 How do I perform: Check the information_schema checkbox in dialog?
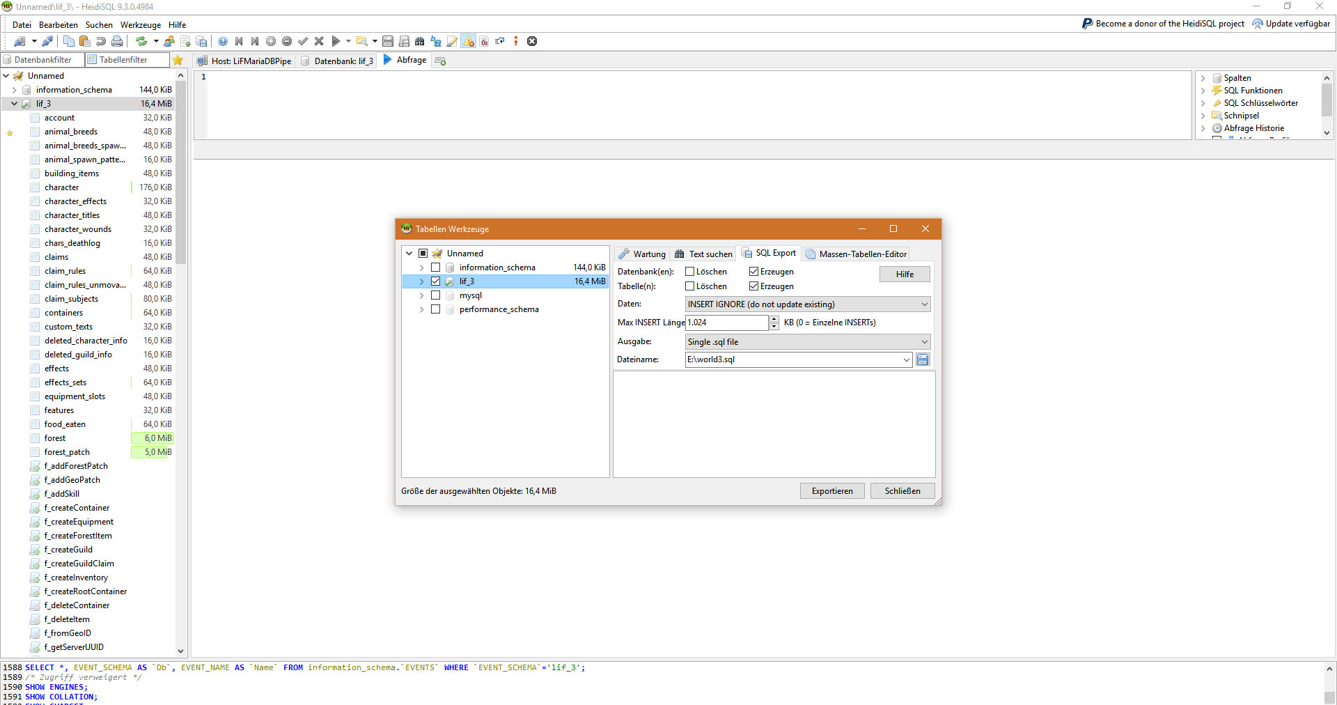pyautogui.click(x=435, y=268)
